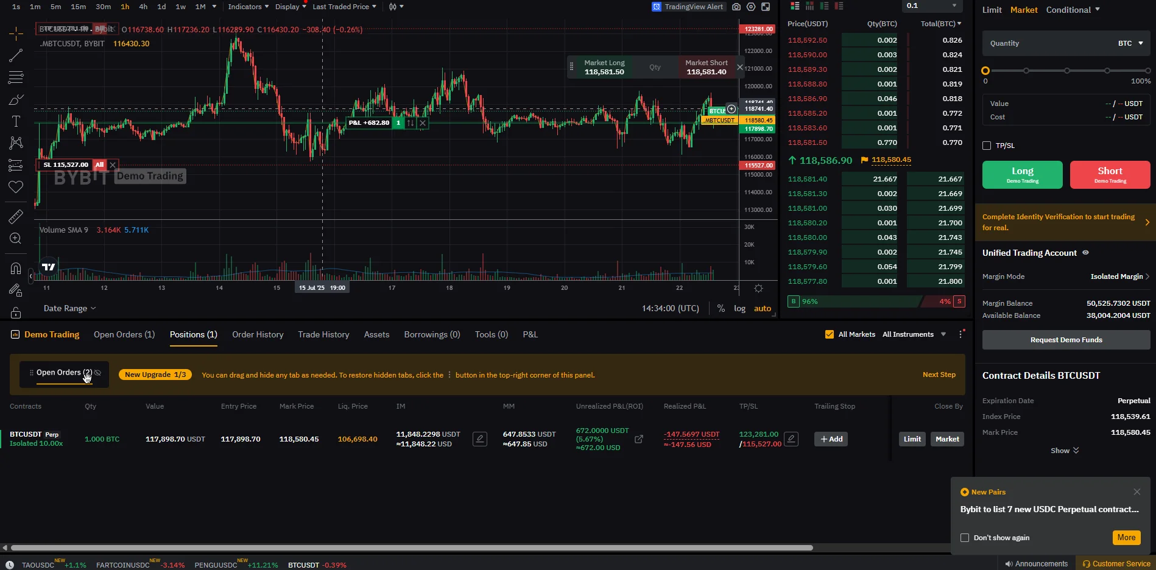
Task: Take a chart snapshot with camera icon
Action: tap(736, 7)
